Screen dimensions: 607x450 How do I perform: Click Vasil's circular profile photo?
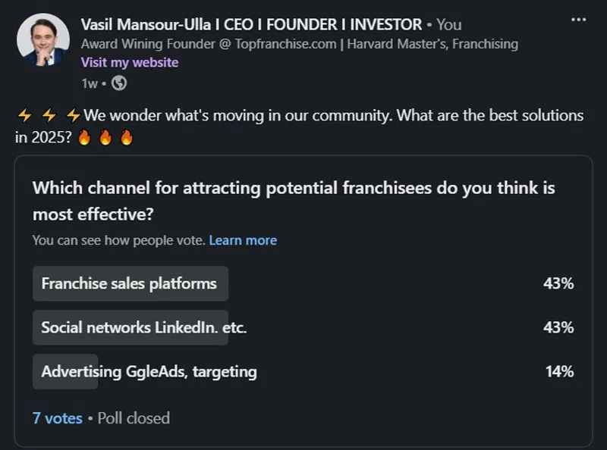[x=42, y=41]
